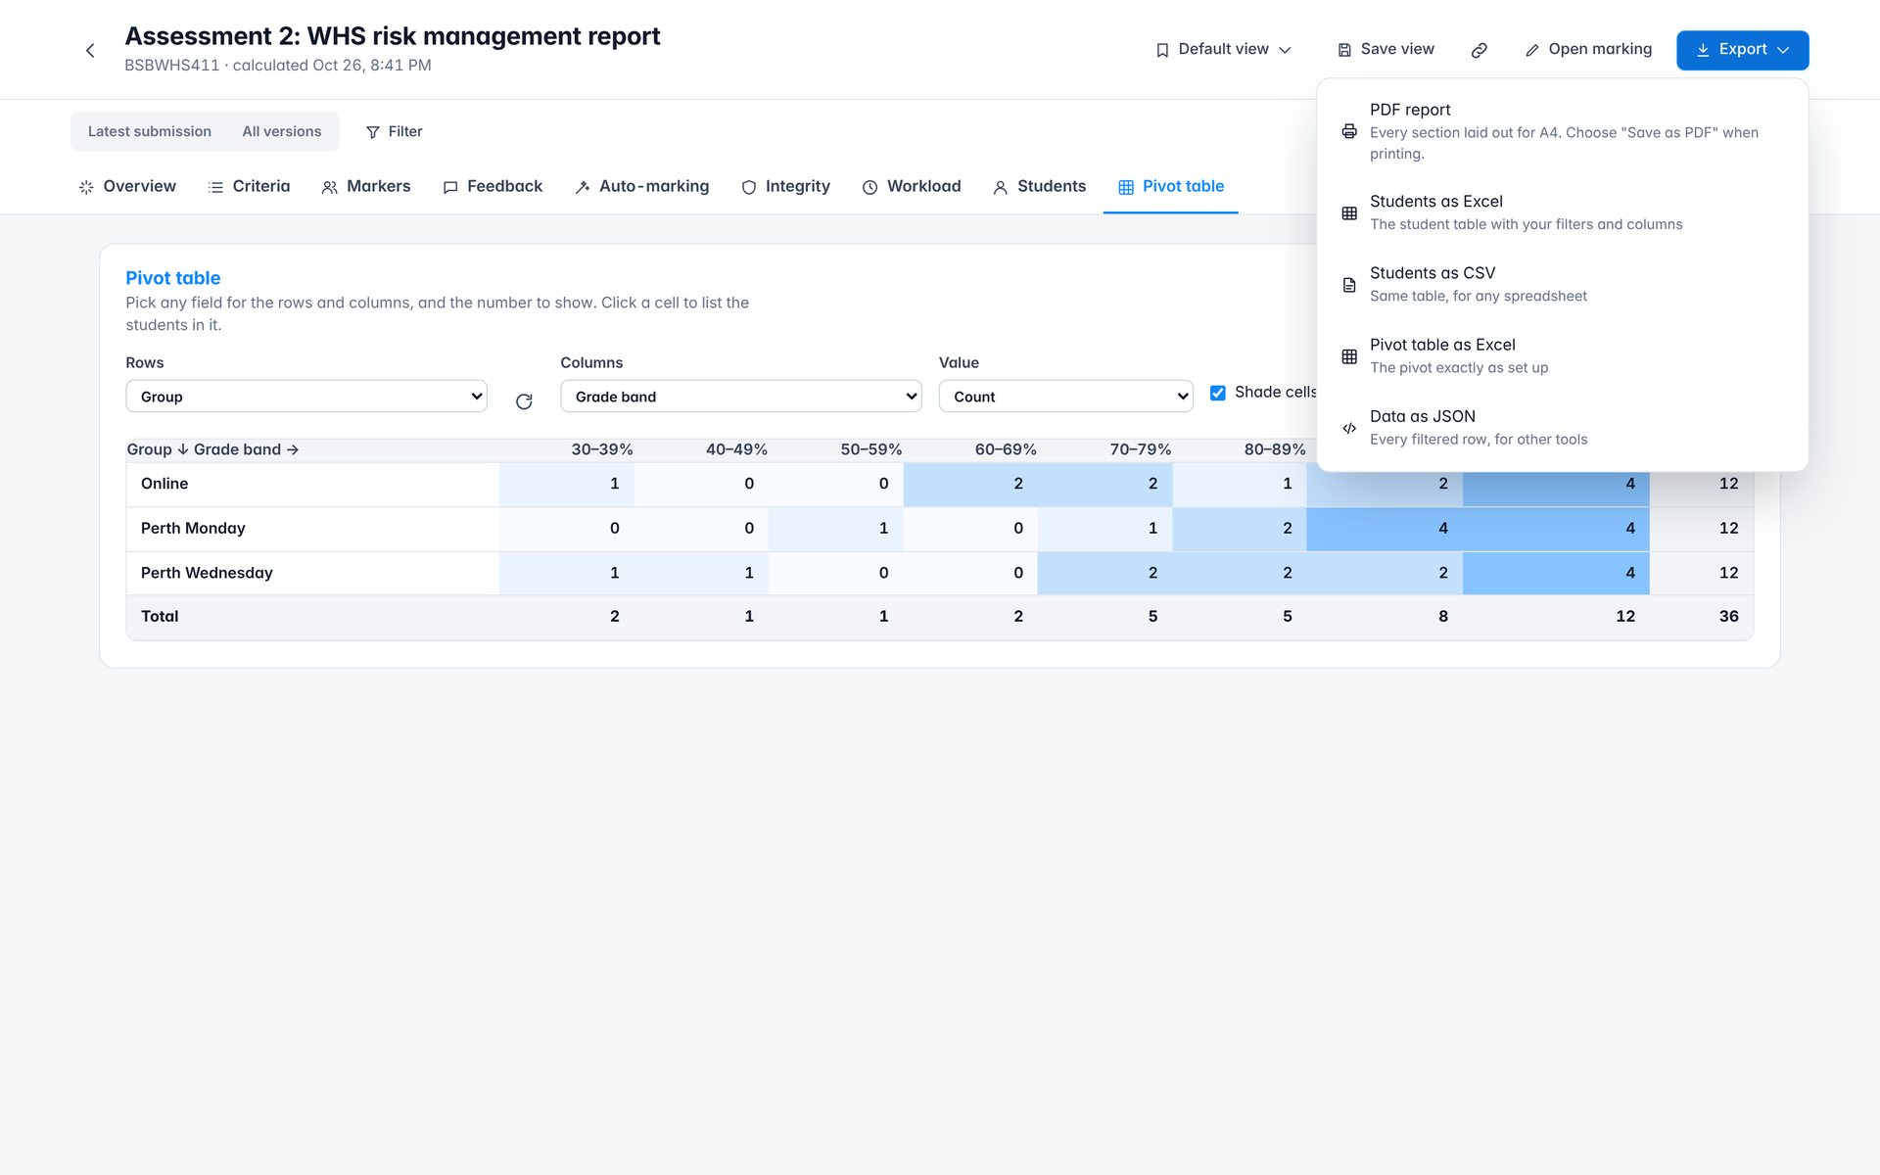Click the swap rows and columns icon
This screenshot has width=1880, height=1175.
click(524, 401)
